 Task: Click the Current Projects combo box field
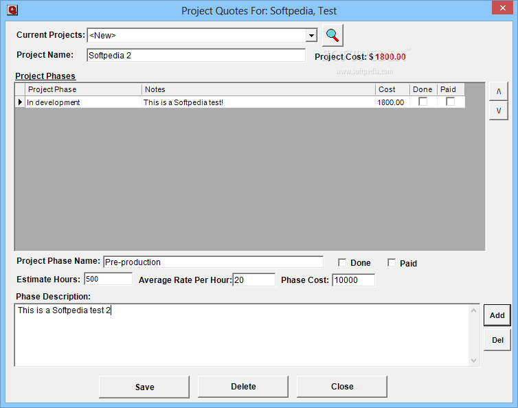coord(202,35)
